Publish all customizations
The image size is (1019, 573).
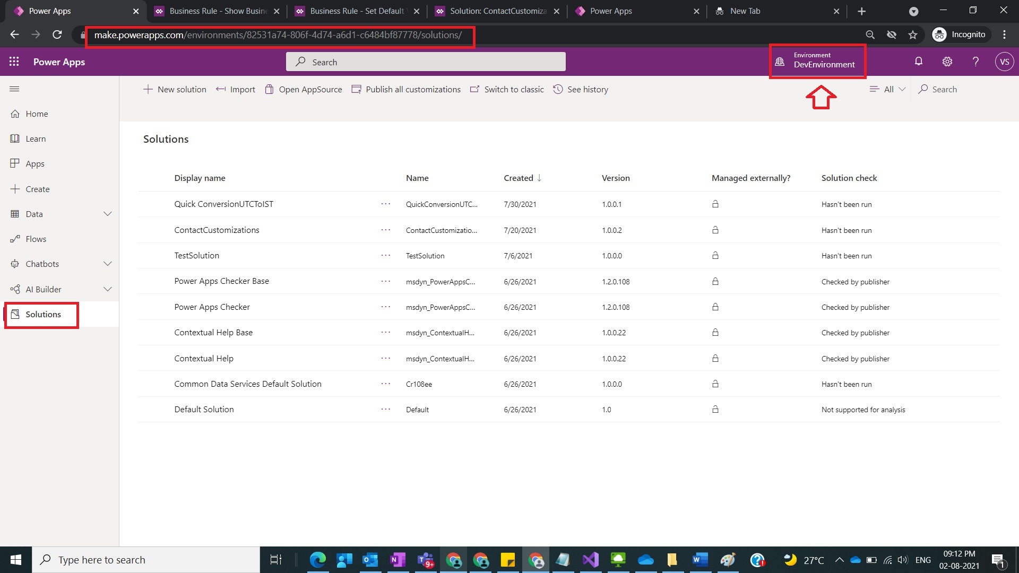pos(406,89)
